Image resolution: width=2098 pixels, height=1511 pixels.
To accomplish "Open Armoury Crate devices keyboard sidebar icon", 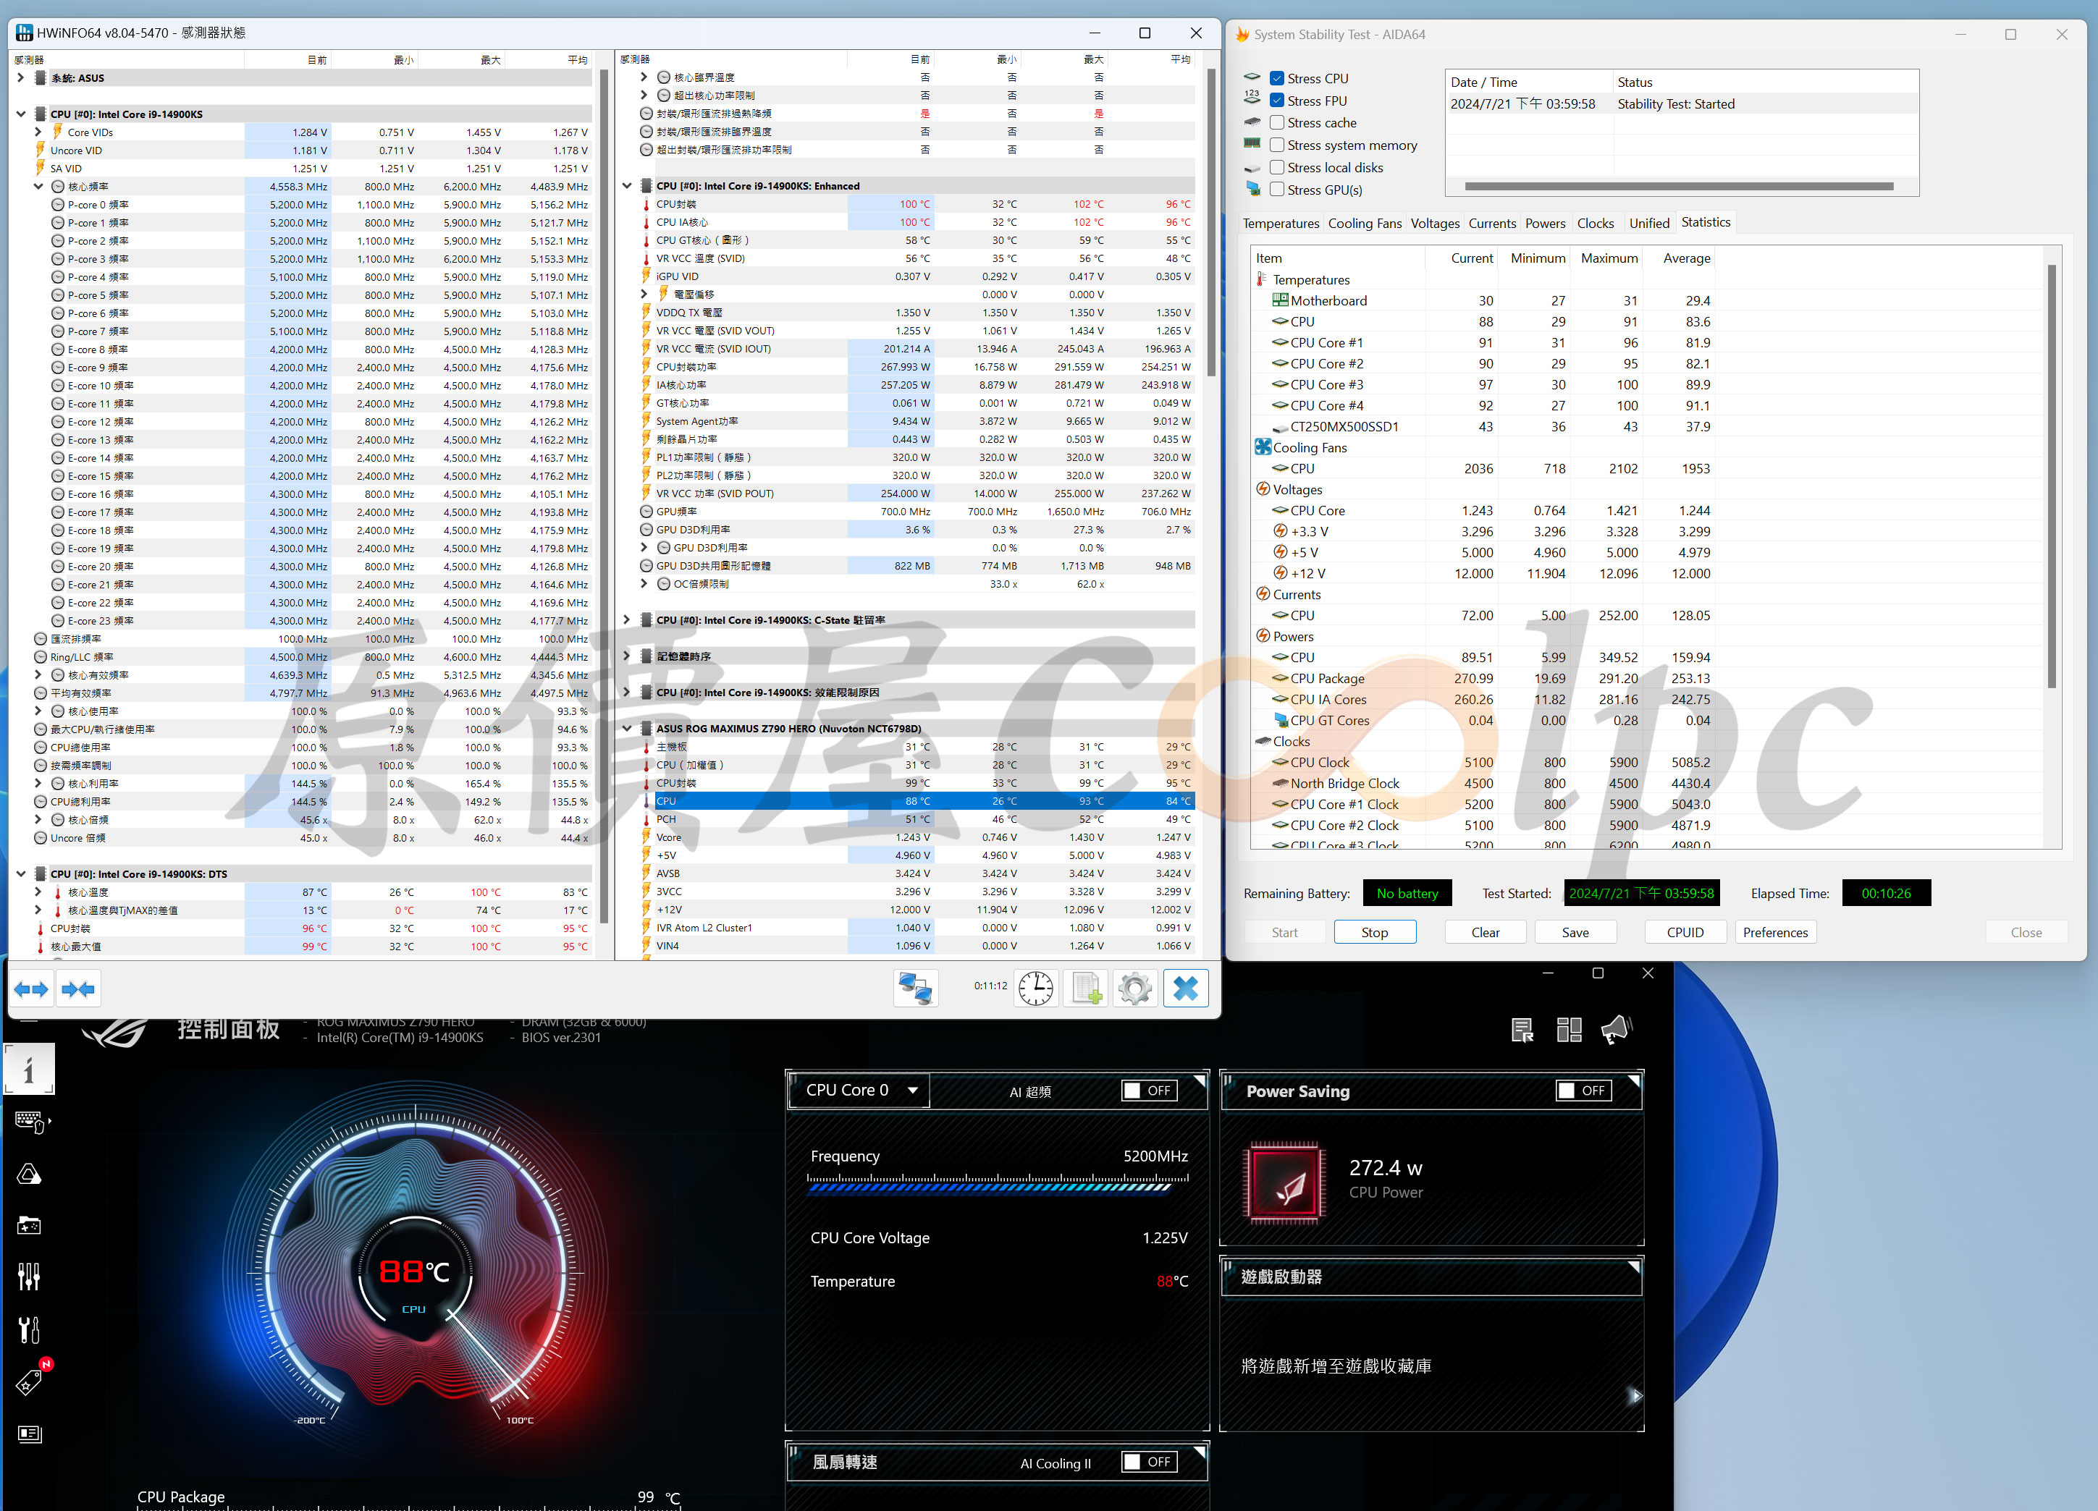I will (x=30, y=1122).
